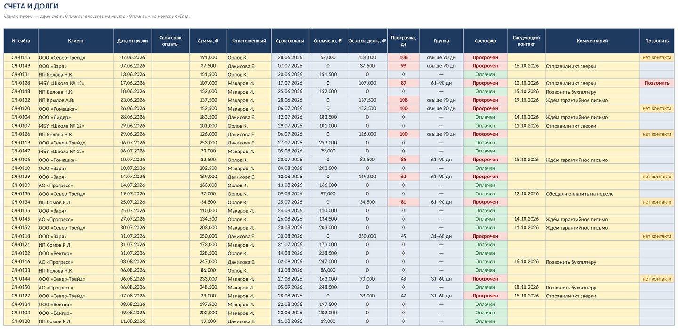Select «Оплачен» status for invoice СЧ-0131
This screenshot has width=678, height=329.
tap(485, 74)
